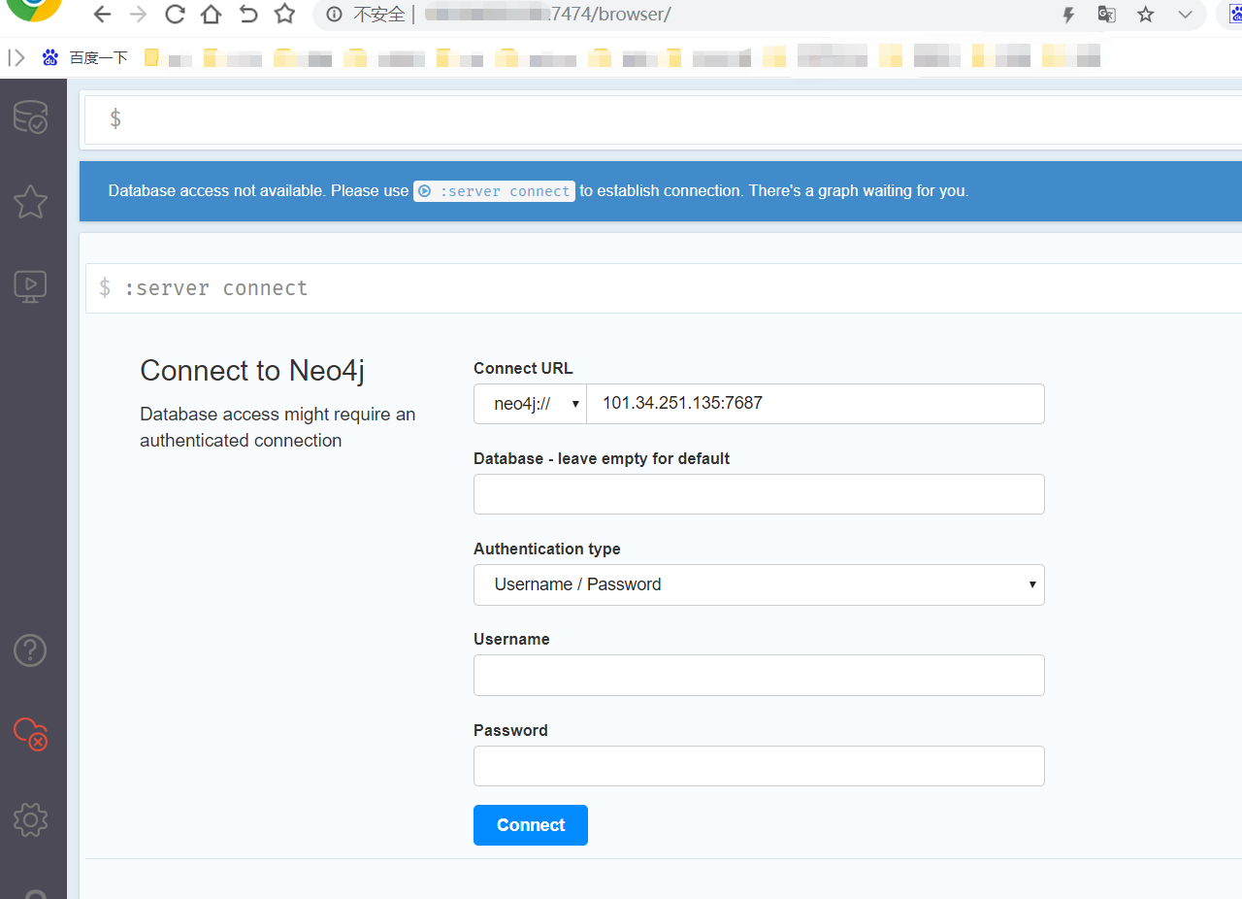Click the play icon in :server connect hint

(x=425, y=191)
